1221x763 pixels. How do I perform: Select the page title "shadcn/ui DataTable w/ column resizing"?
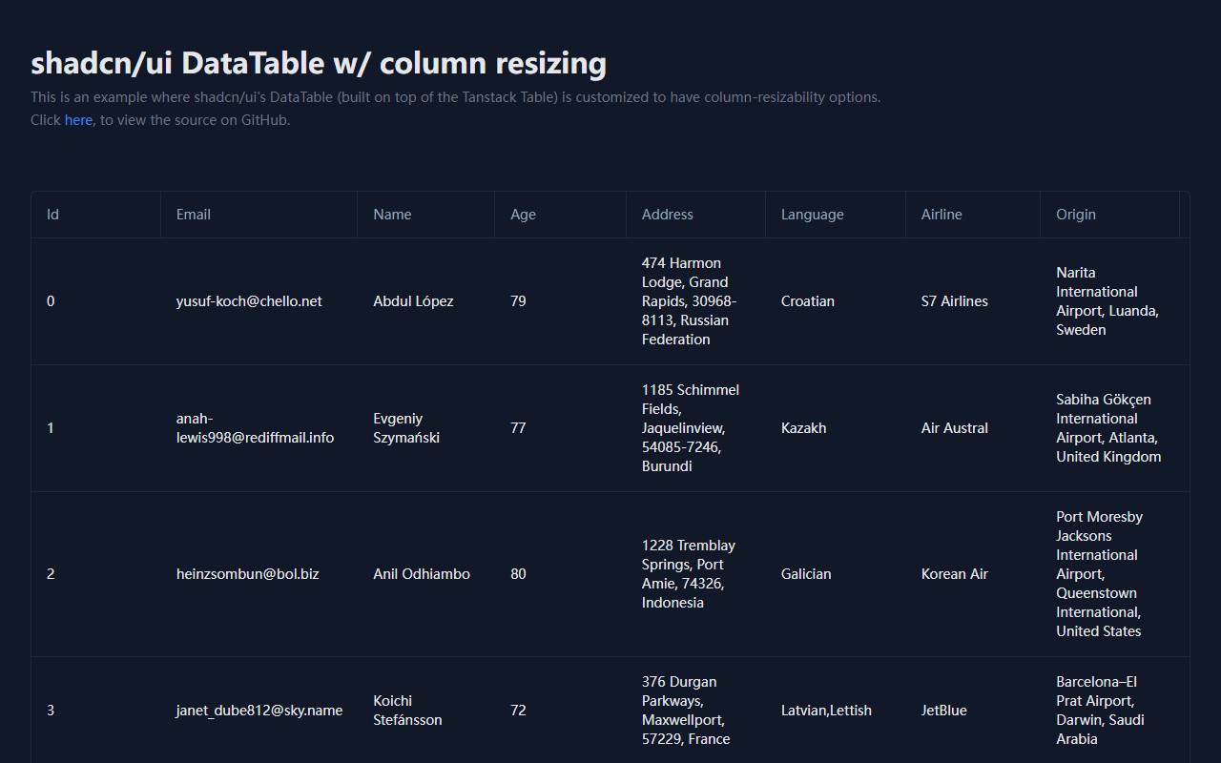(x=319, y=63)
